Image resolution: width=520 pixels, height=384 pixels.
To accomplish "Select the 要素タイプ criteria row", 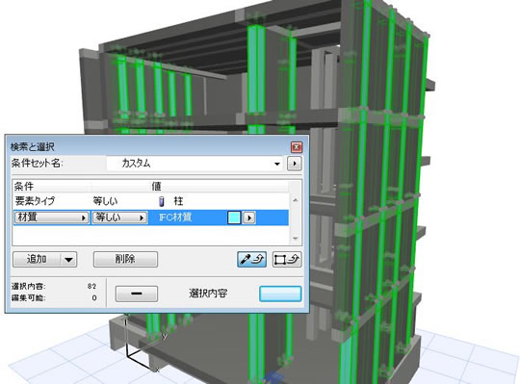I will coord(150,201).
